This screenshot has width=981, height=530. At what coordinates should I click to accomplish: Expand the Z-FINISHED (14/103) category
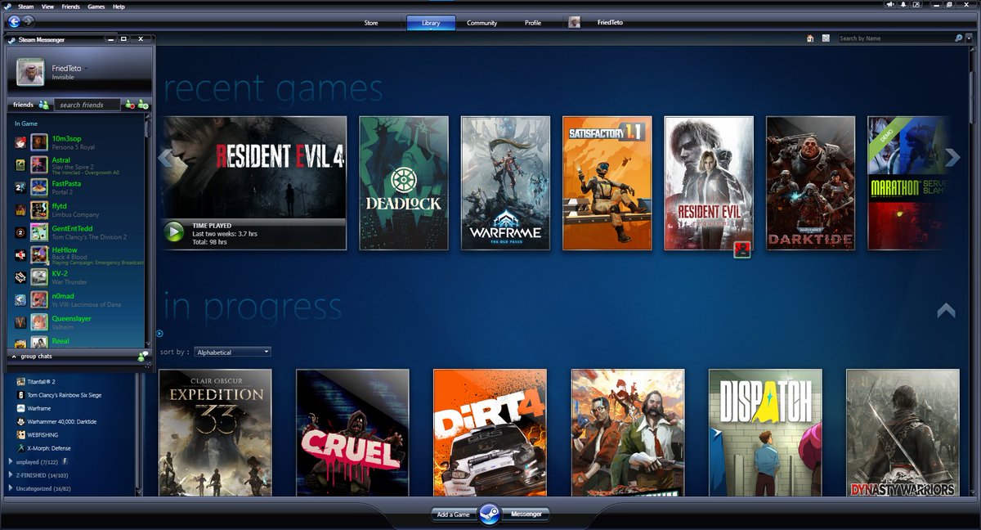point(11,475)
